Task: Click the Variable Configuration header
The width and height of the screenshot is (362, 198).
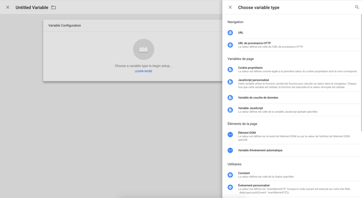Action: click(x=64, y=26)
